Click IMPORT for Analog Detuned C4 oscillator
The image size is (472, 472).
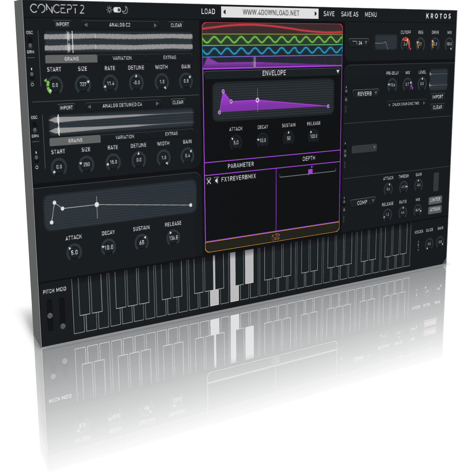coord(66,107)
